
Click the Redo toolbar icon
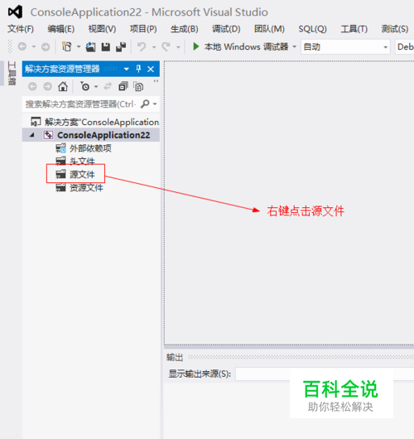pos(166,46)
